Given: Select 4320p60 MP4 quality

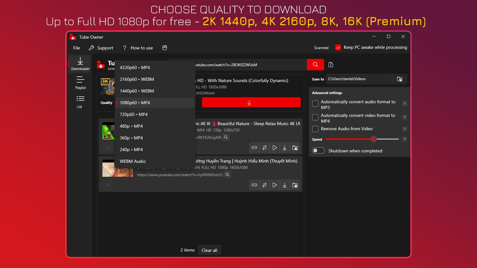Looking at the screenshot, I should coord(155,67).
